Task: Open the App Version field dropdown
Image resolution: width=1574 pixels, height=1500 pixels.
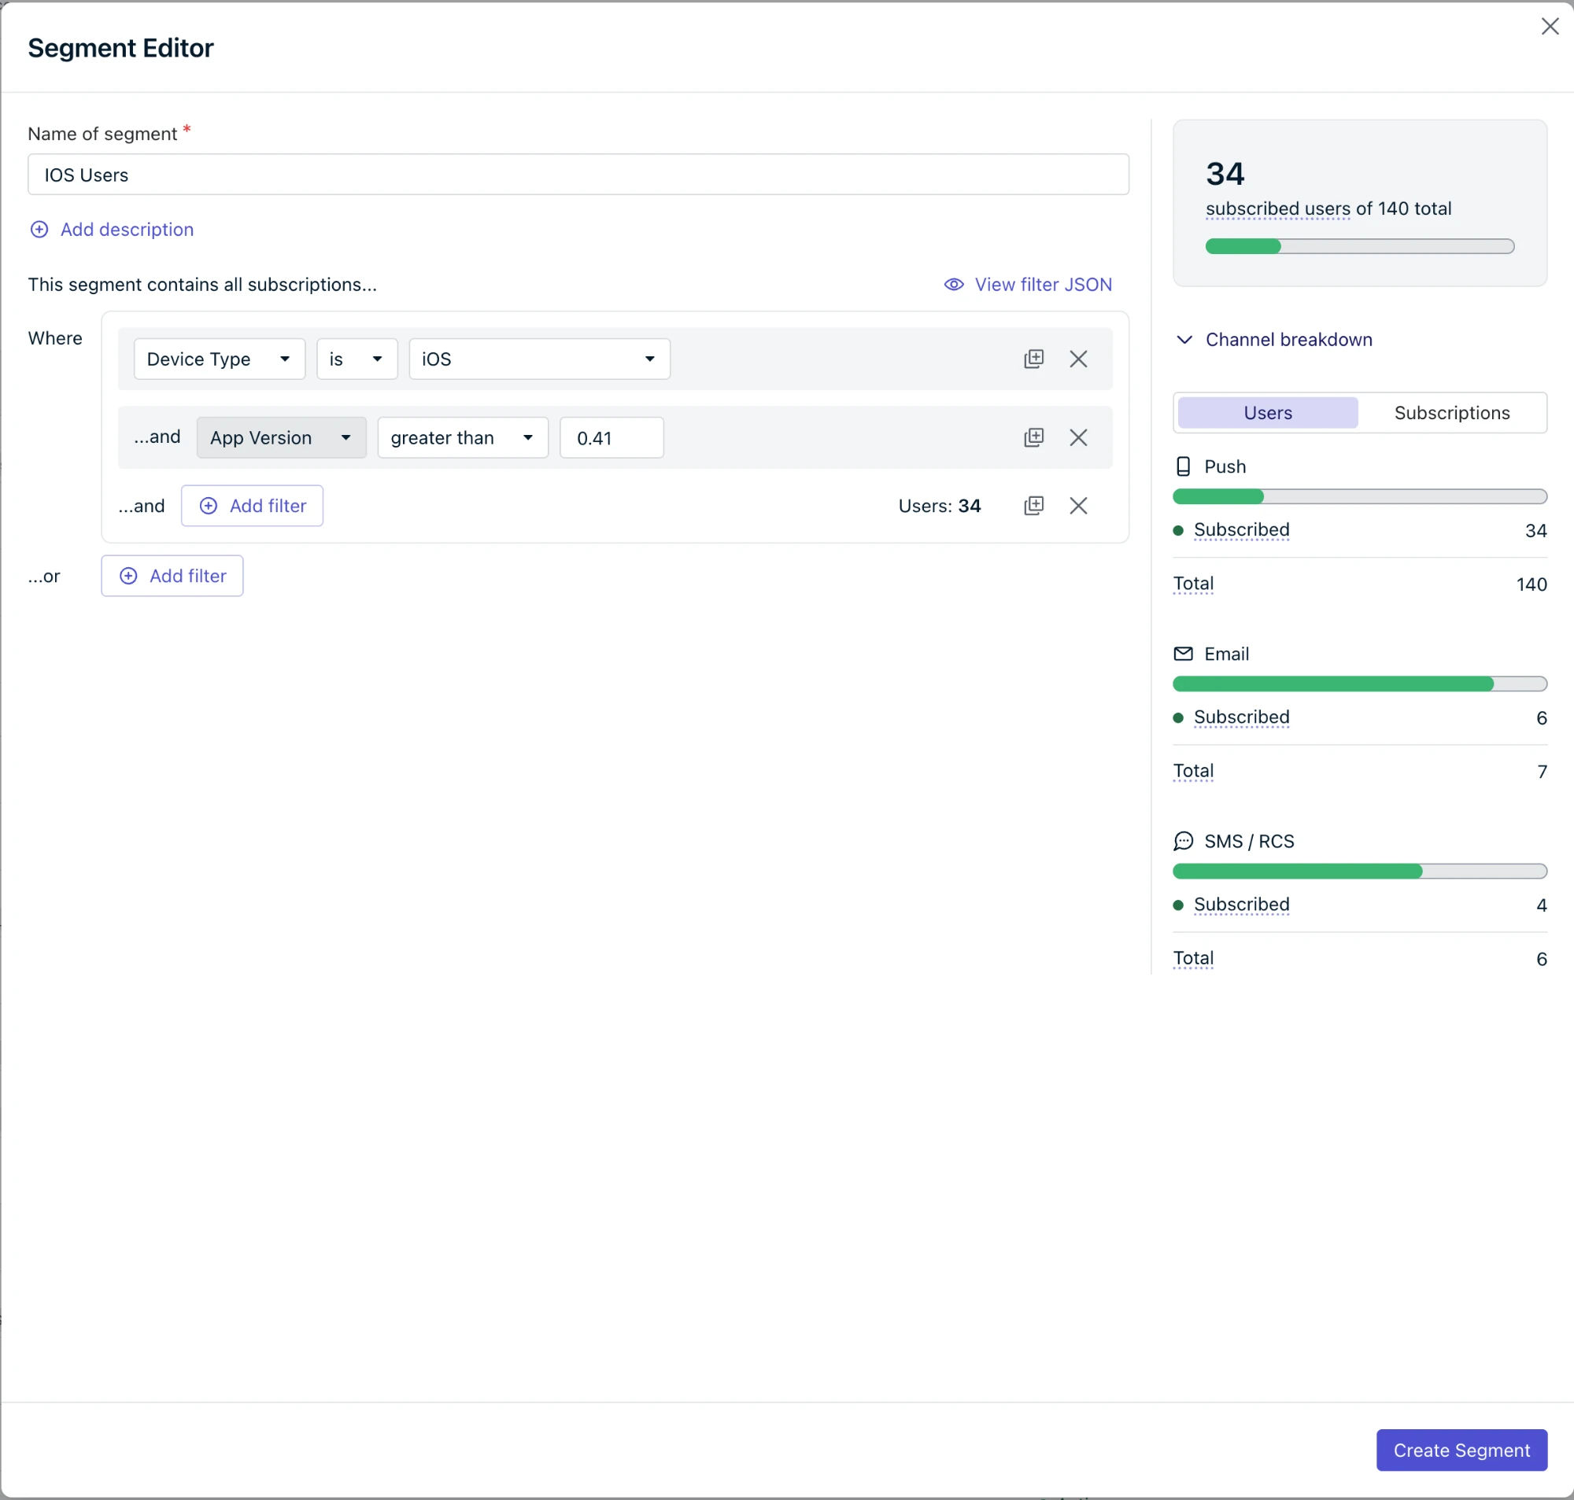Action: pyautogui.click(x=282, y=437)
